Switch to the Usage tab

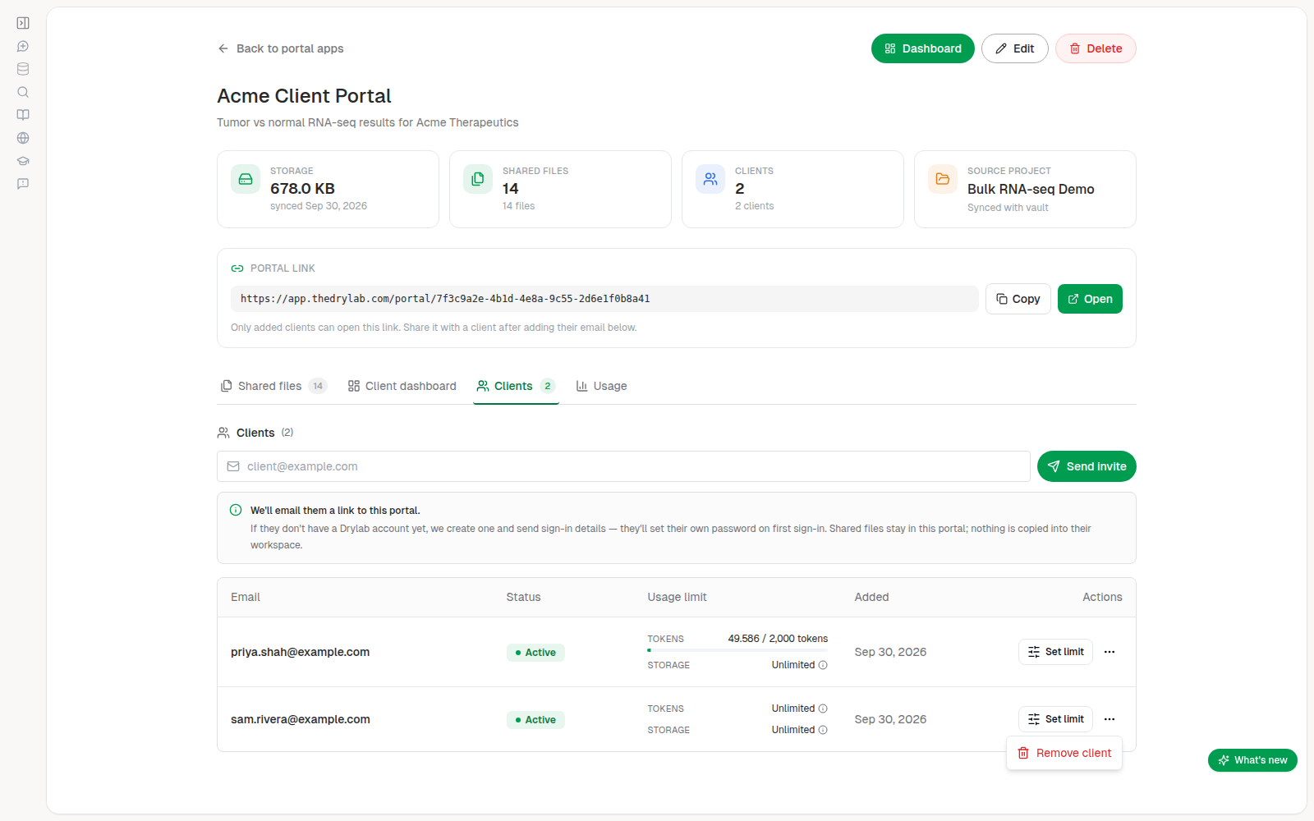[x=601, y=386]
